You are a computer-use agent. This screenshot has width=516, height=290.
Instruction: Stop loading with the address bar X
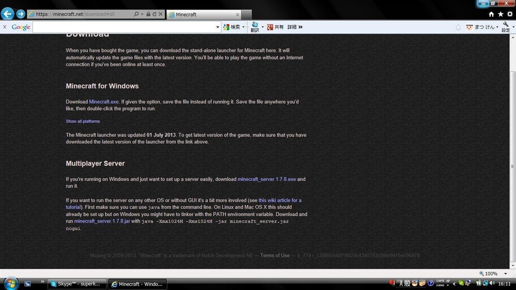point(161,14)
